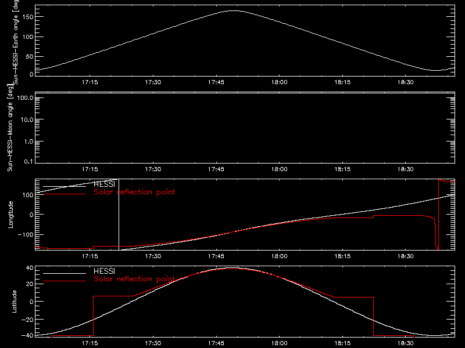The height and width of the screenshot is (348, 465).
Task: Click the 40 tick on Latitude plot
Action: pos(30,268)
